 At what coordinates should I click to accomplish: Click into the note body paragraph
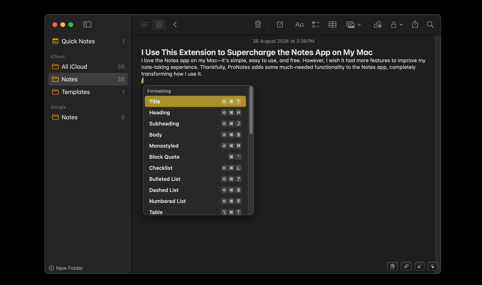coord(283,67)
